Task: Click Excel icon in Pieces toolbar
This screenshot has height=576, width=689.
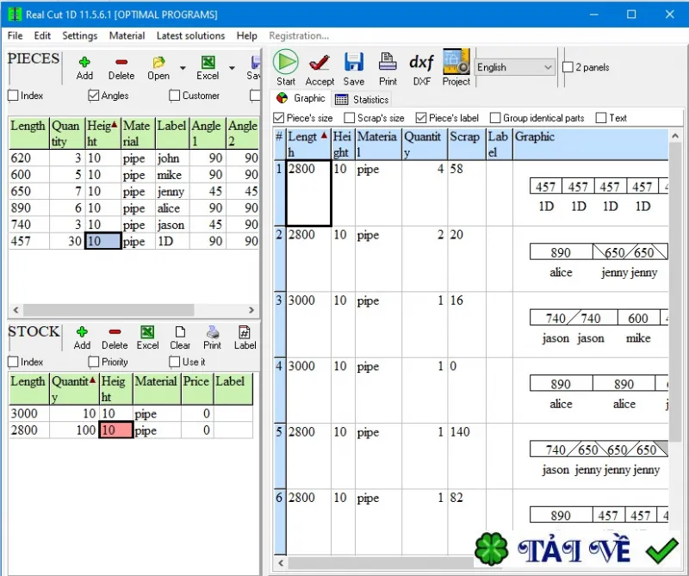Action: (x=208, y=62)
